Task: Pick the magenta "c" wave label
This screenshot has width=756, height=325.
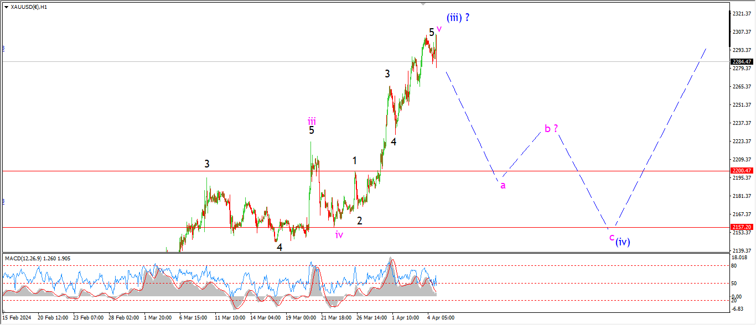Action: coord(612,238)
